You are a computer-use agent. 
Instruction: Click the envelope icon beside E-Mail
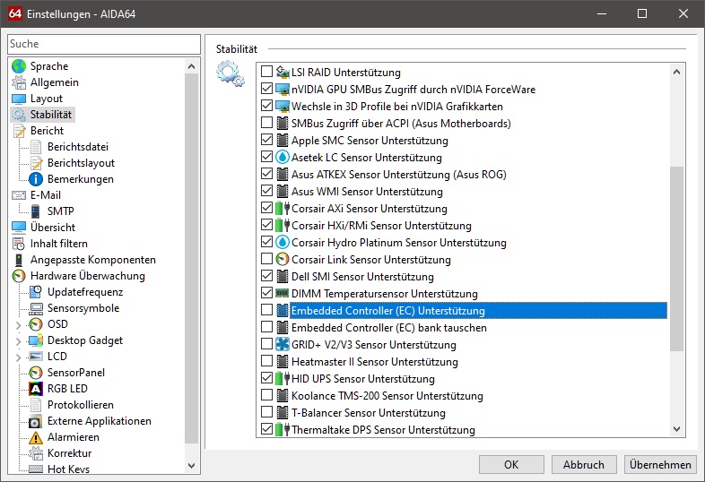click(19, 195)
